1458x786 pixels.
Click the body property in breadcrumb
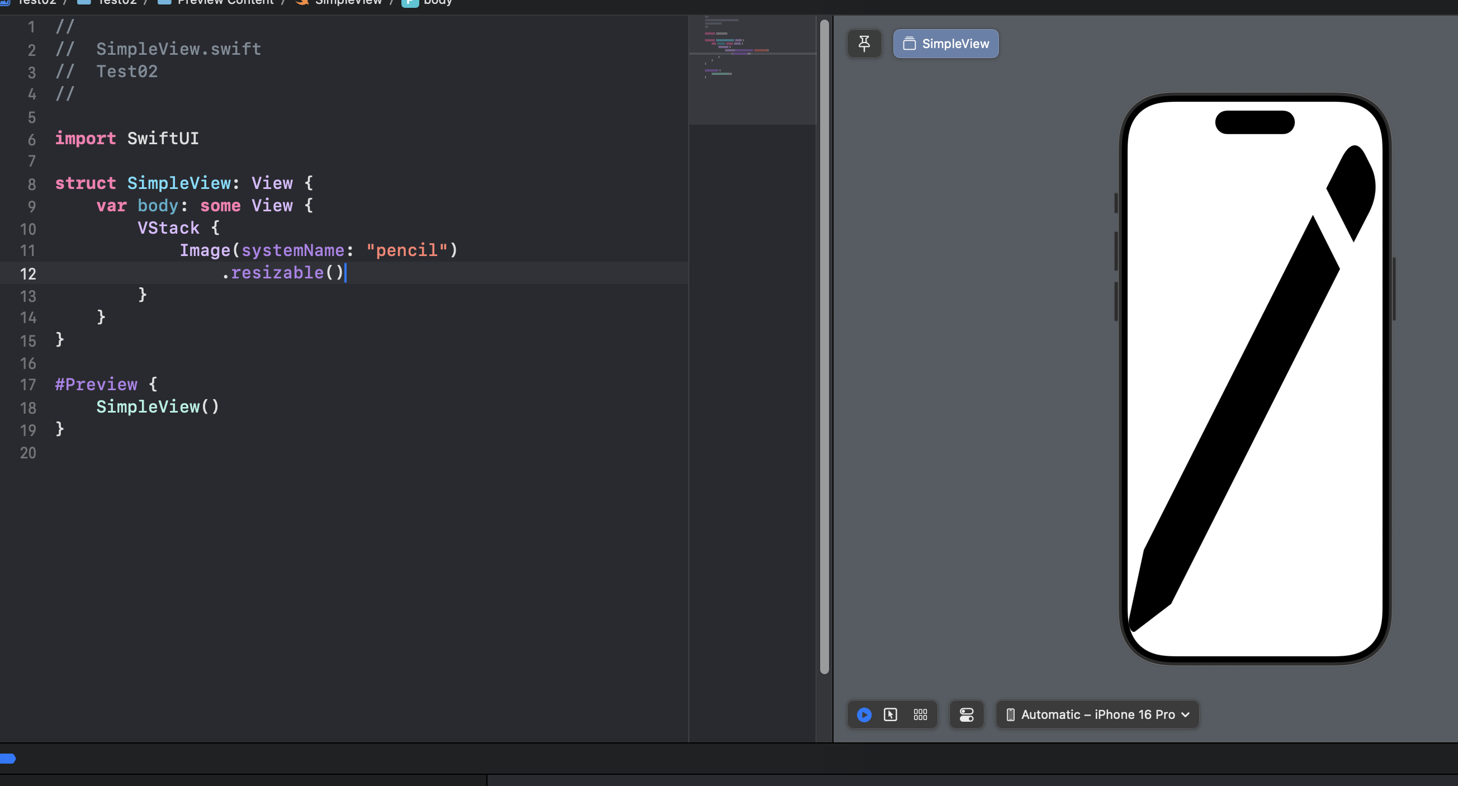tap(437, 2)
